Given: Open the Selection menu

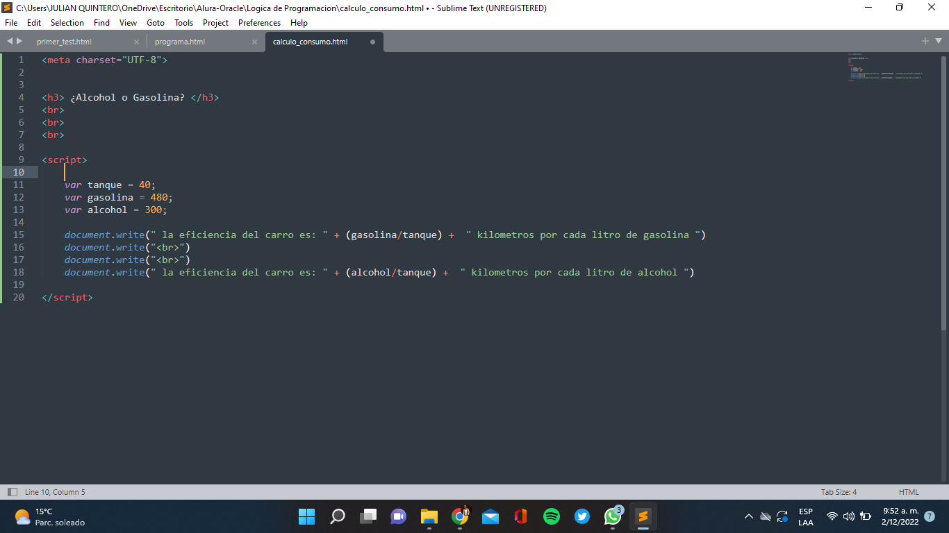Looking at the screenshot, I should click(67, 23).
